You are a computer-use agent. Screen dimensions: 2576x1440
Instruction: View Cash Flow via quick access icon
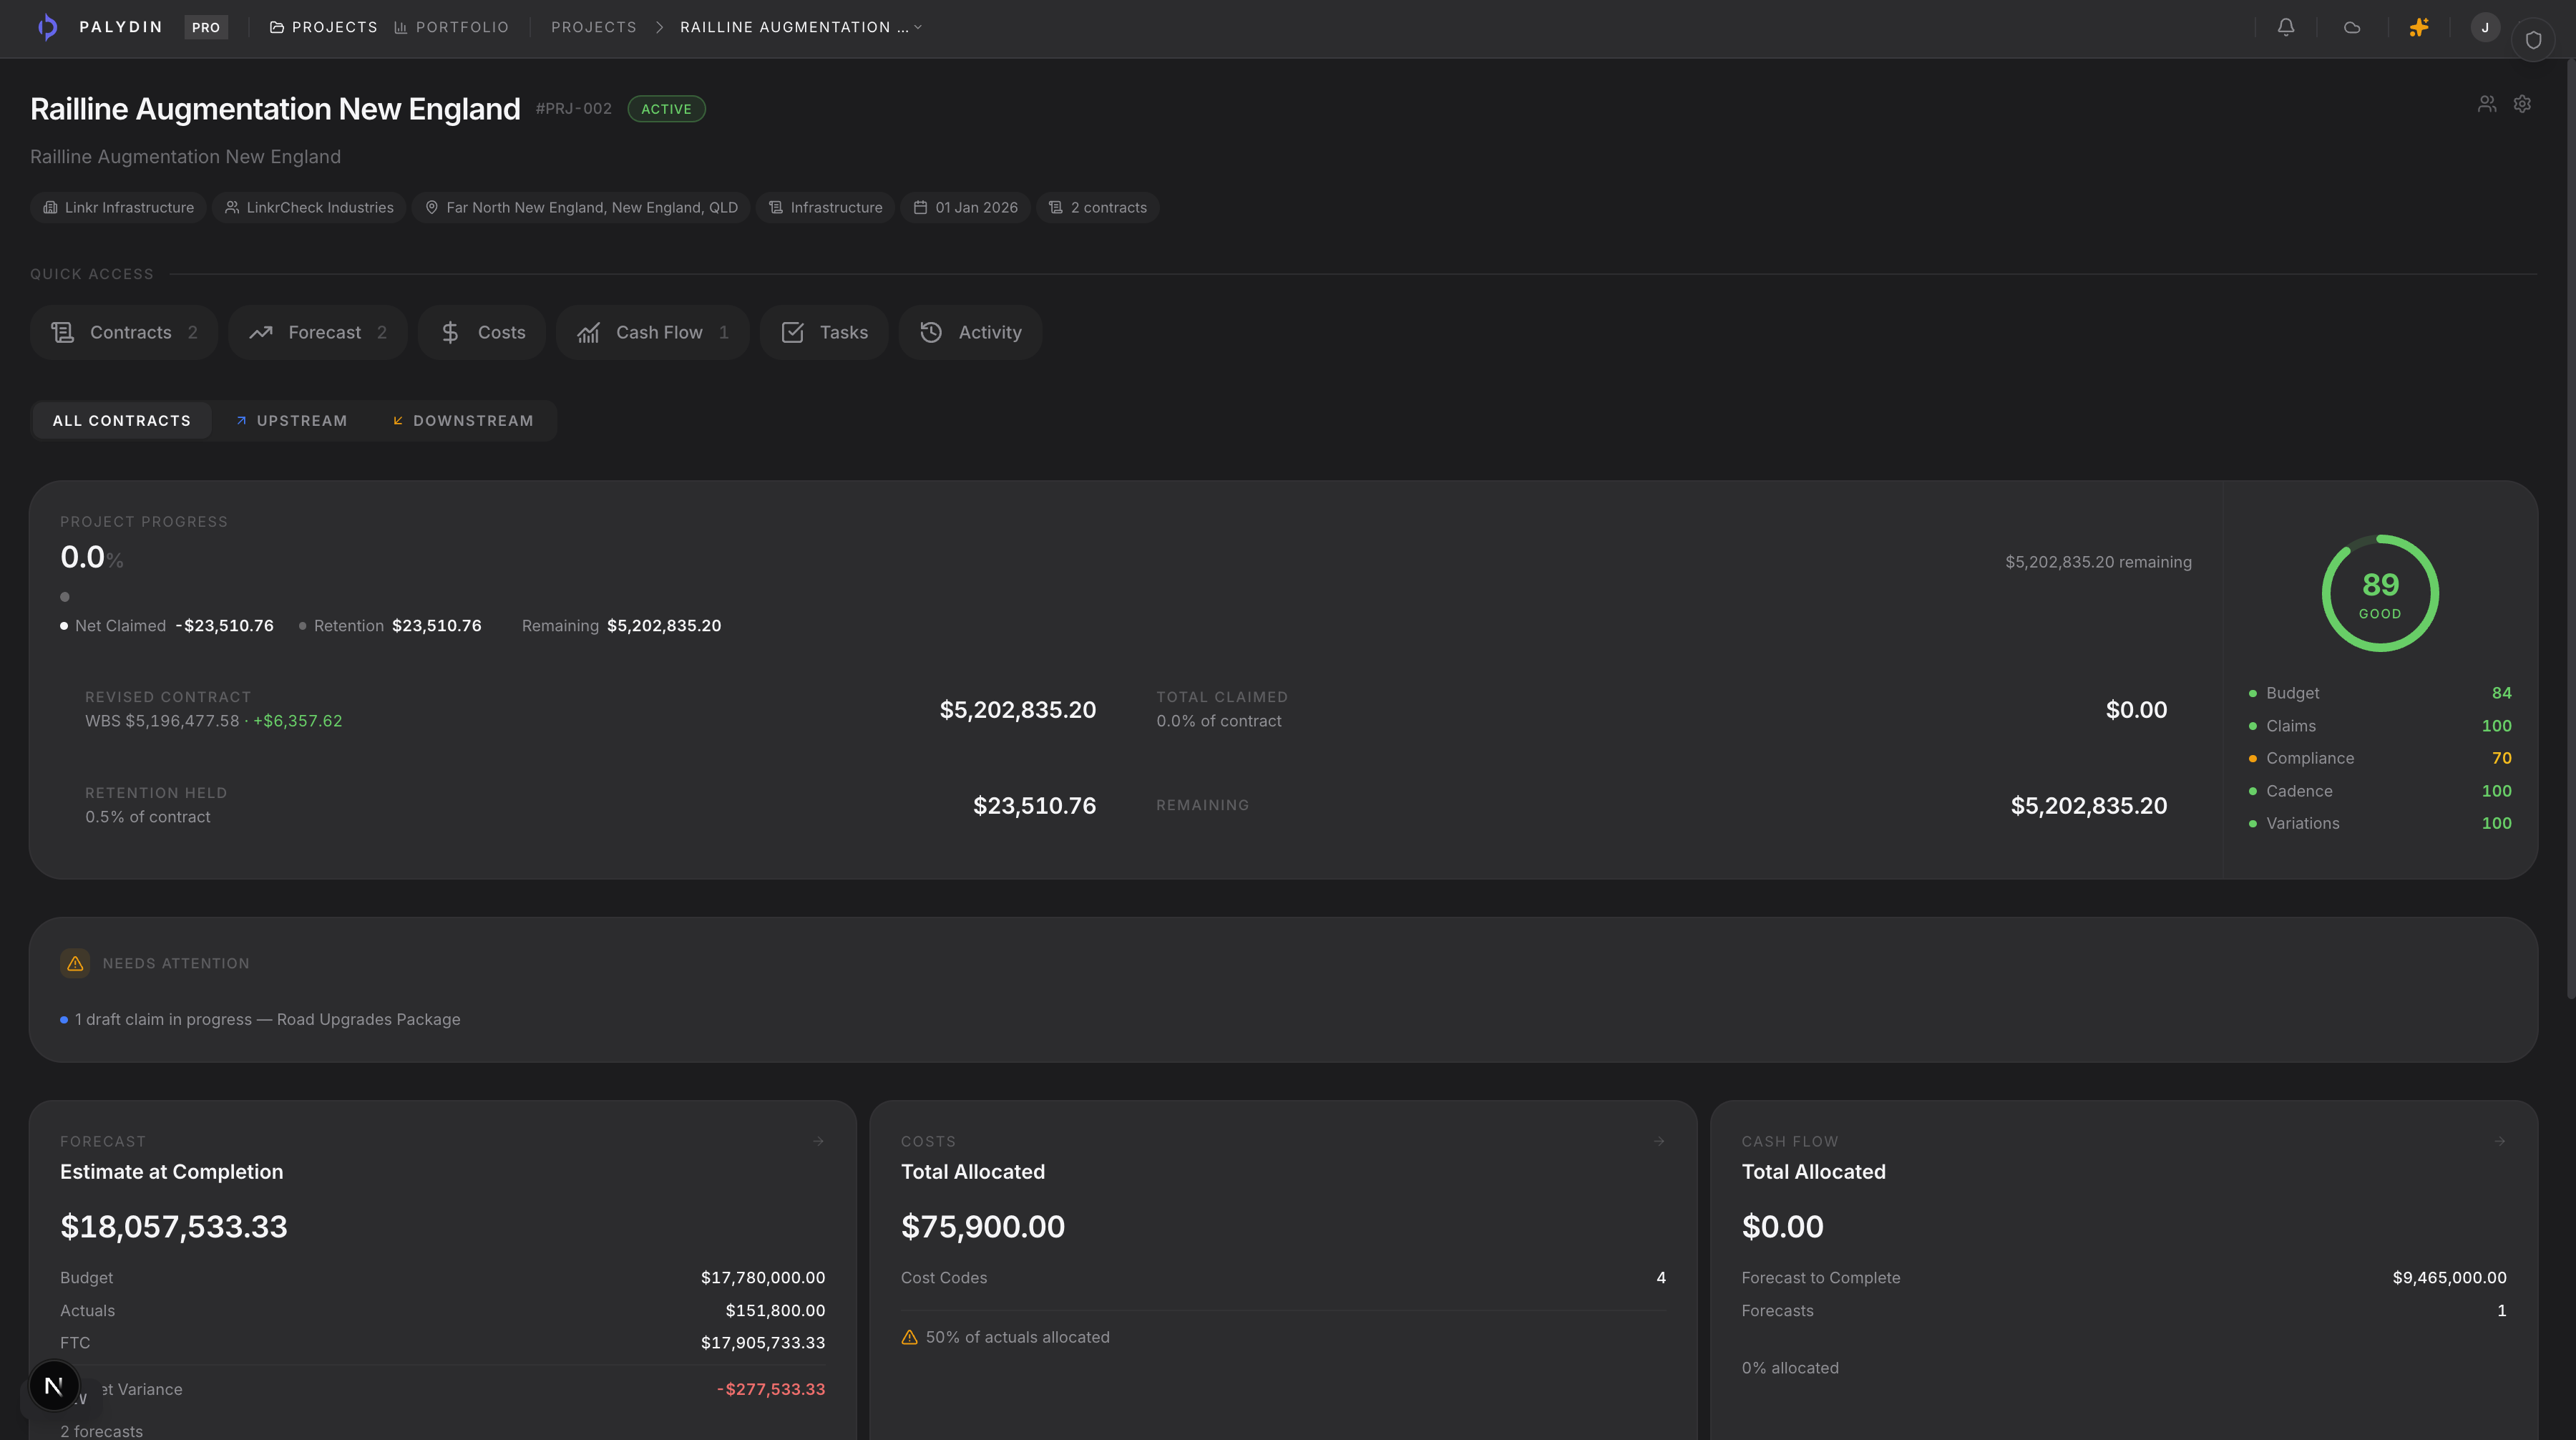(x=652, y=332)
